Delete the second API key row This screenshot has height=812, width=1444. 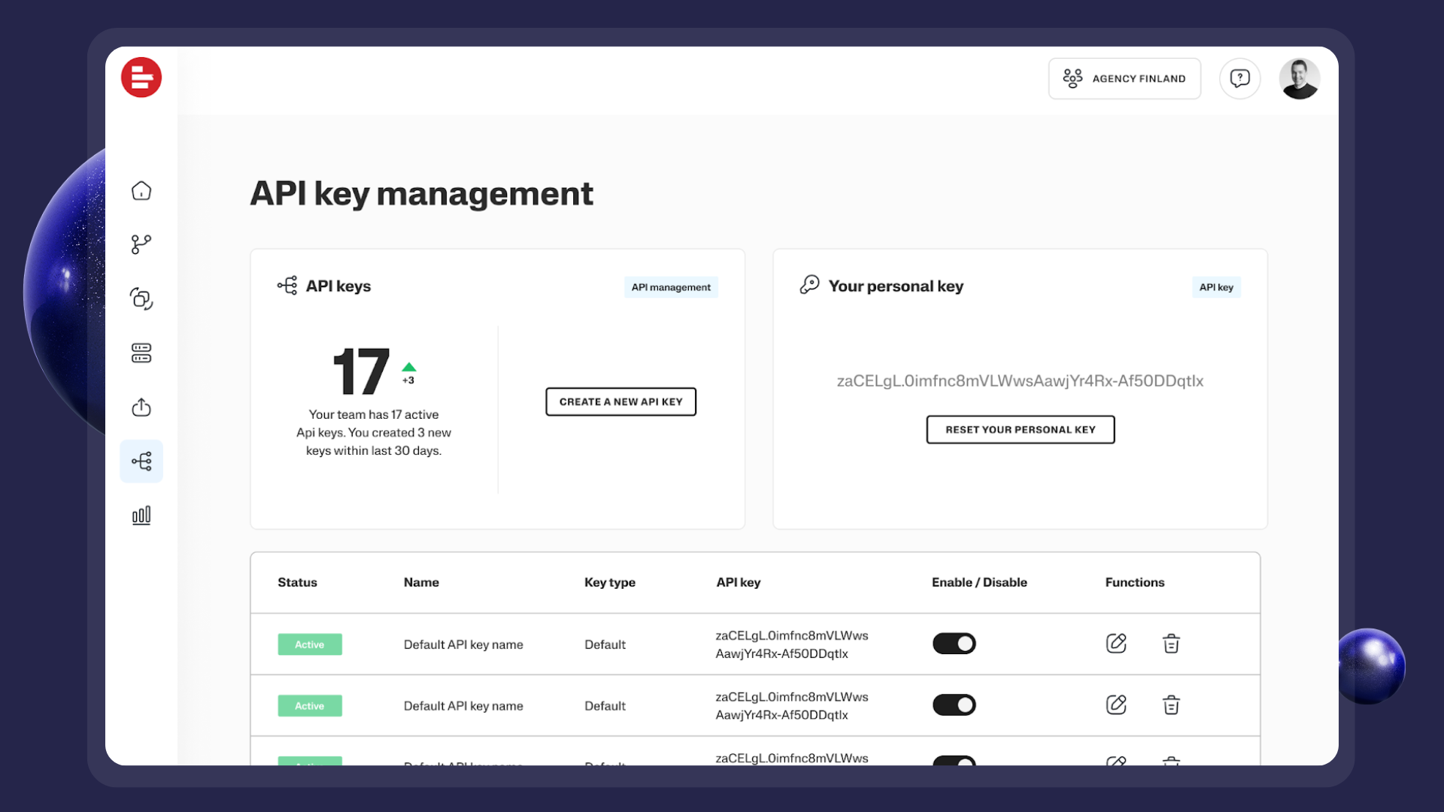(x=1171, y=705)
